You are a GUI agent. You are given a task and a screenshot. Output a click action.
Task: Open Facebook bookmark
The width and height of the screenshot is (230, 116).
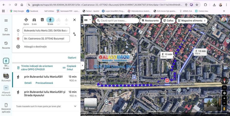pos(32,11)
